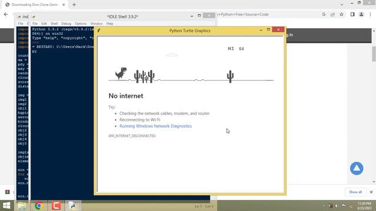
Task: Open IDLE Shell Debug menu
Action: 66,23
